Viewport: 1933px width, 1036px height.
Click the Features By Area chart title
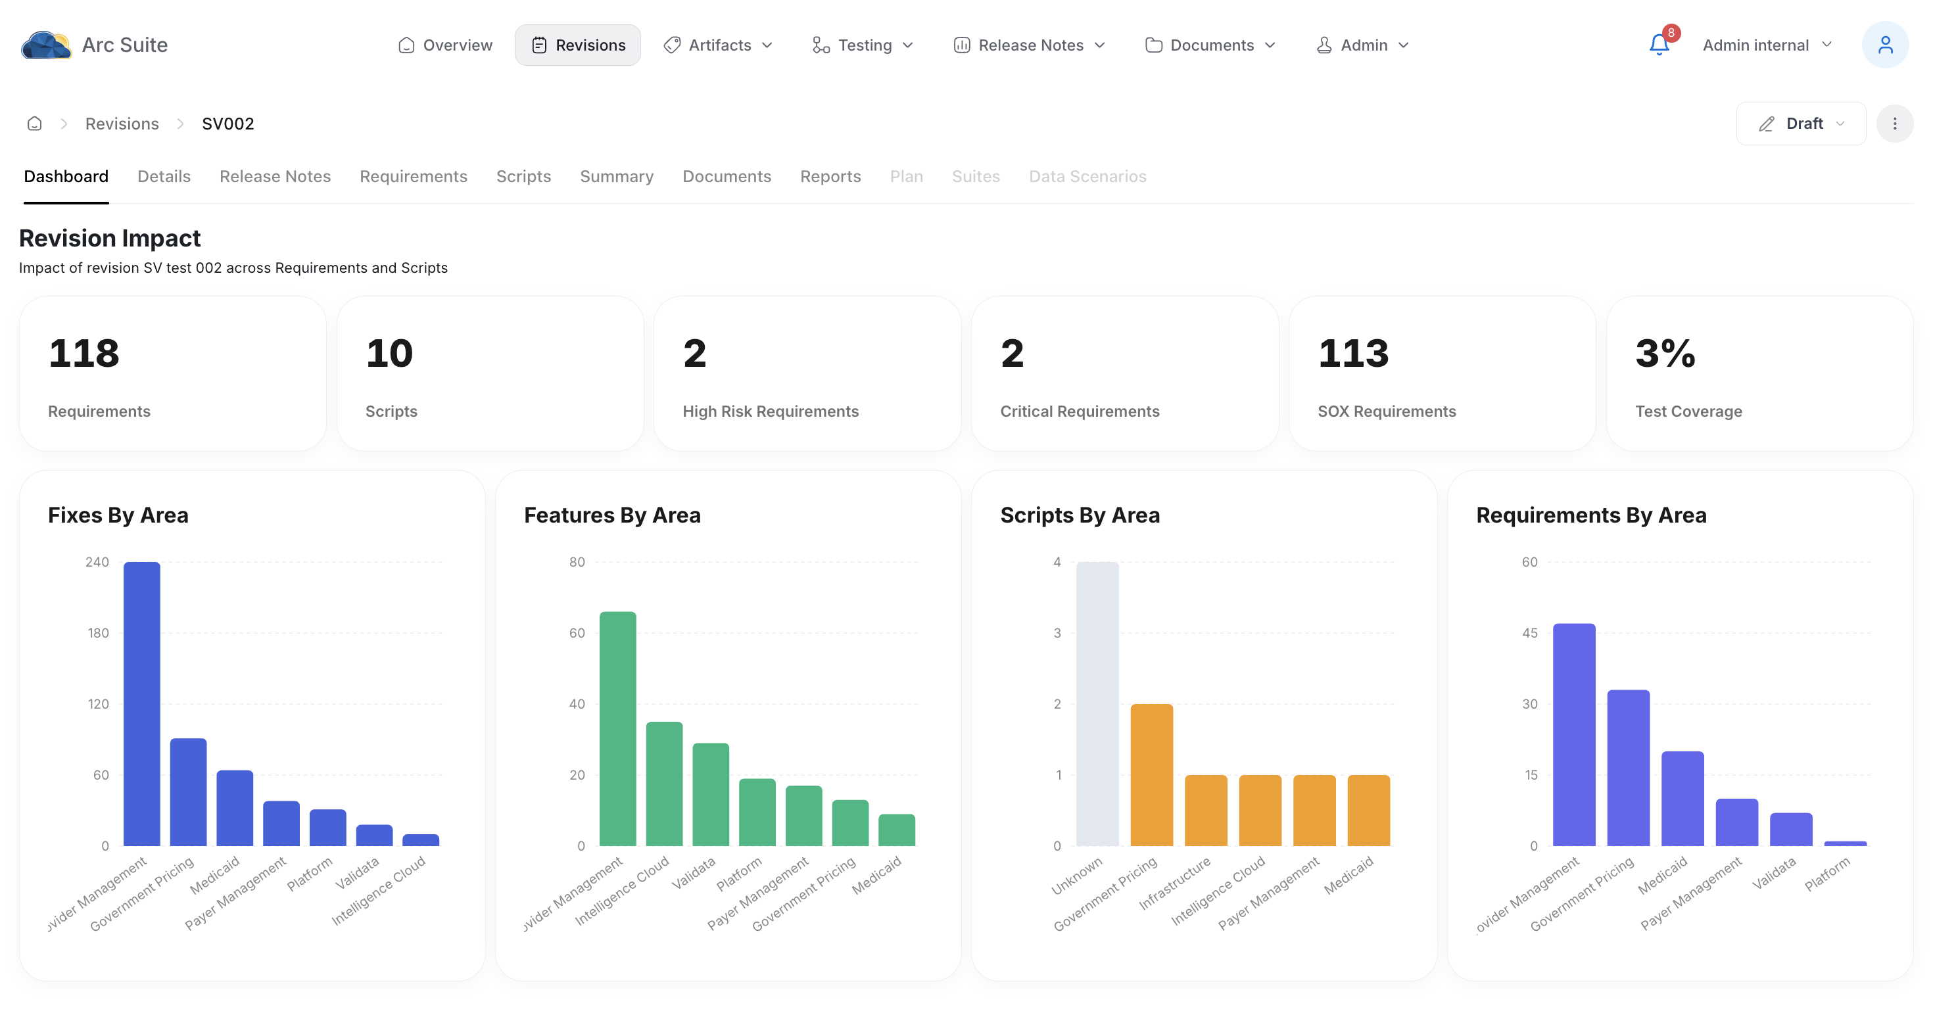612,515
